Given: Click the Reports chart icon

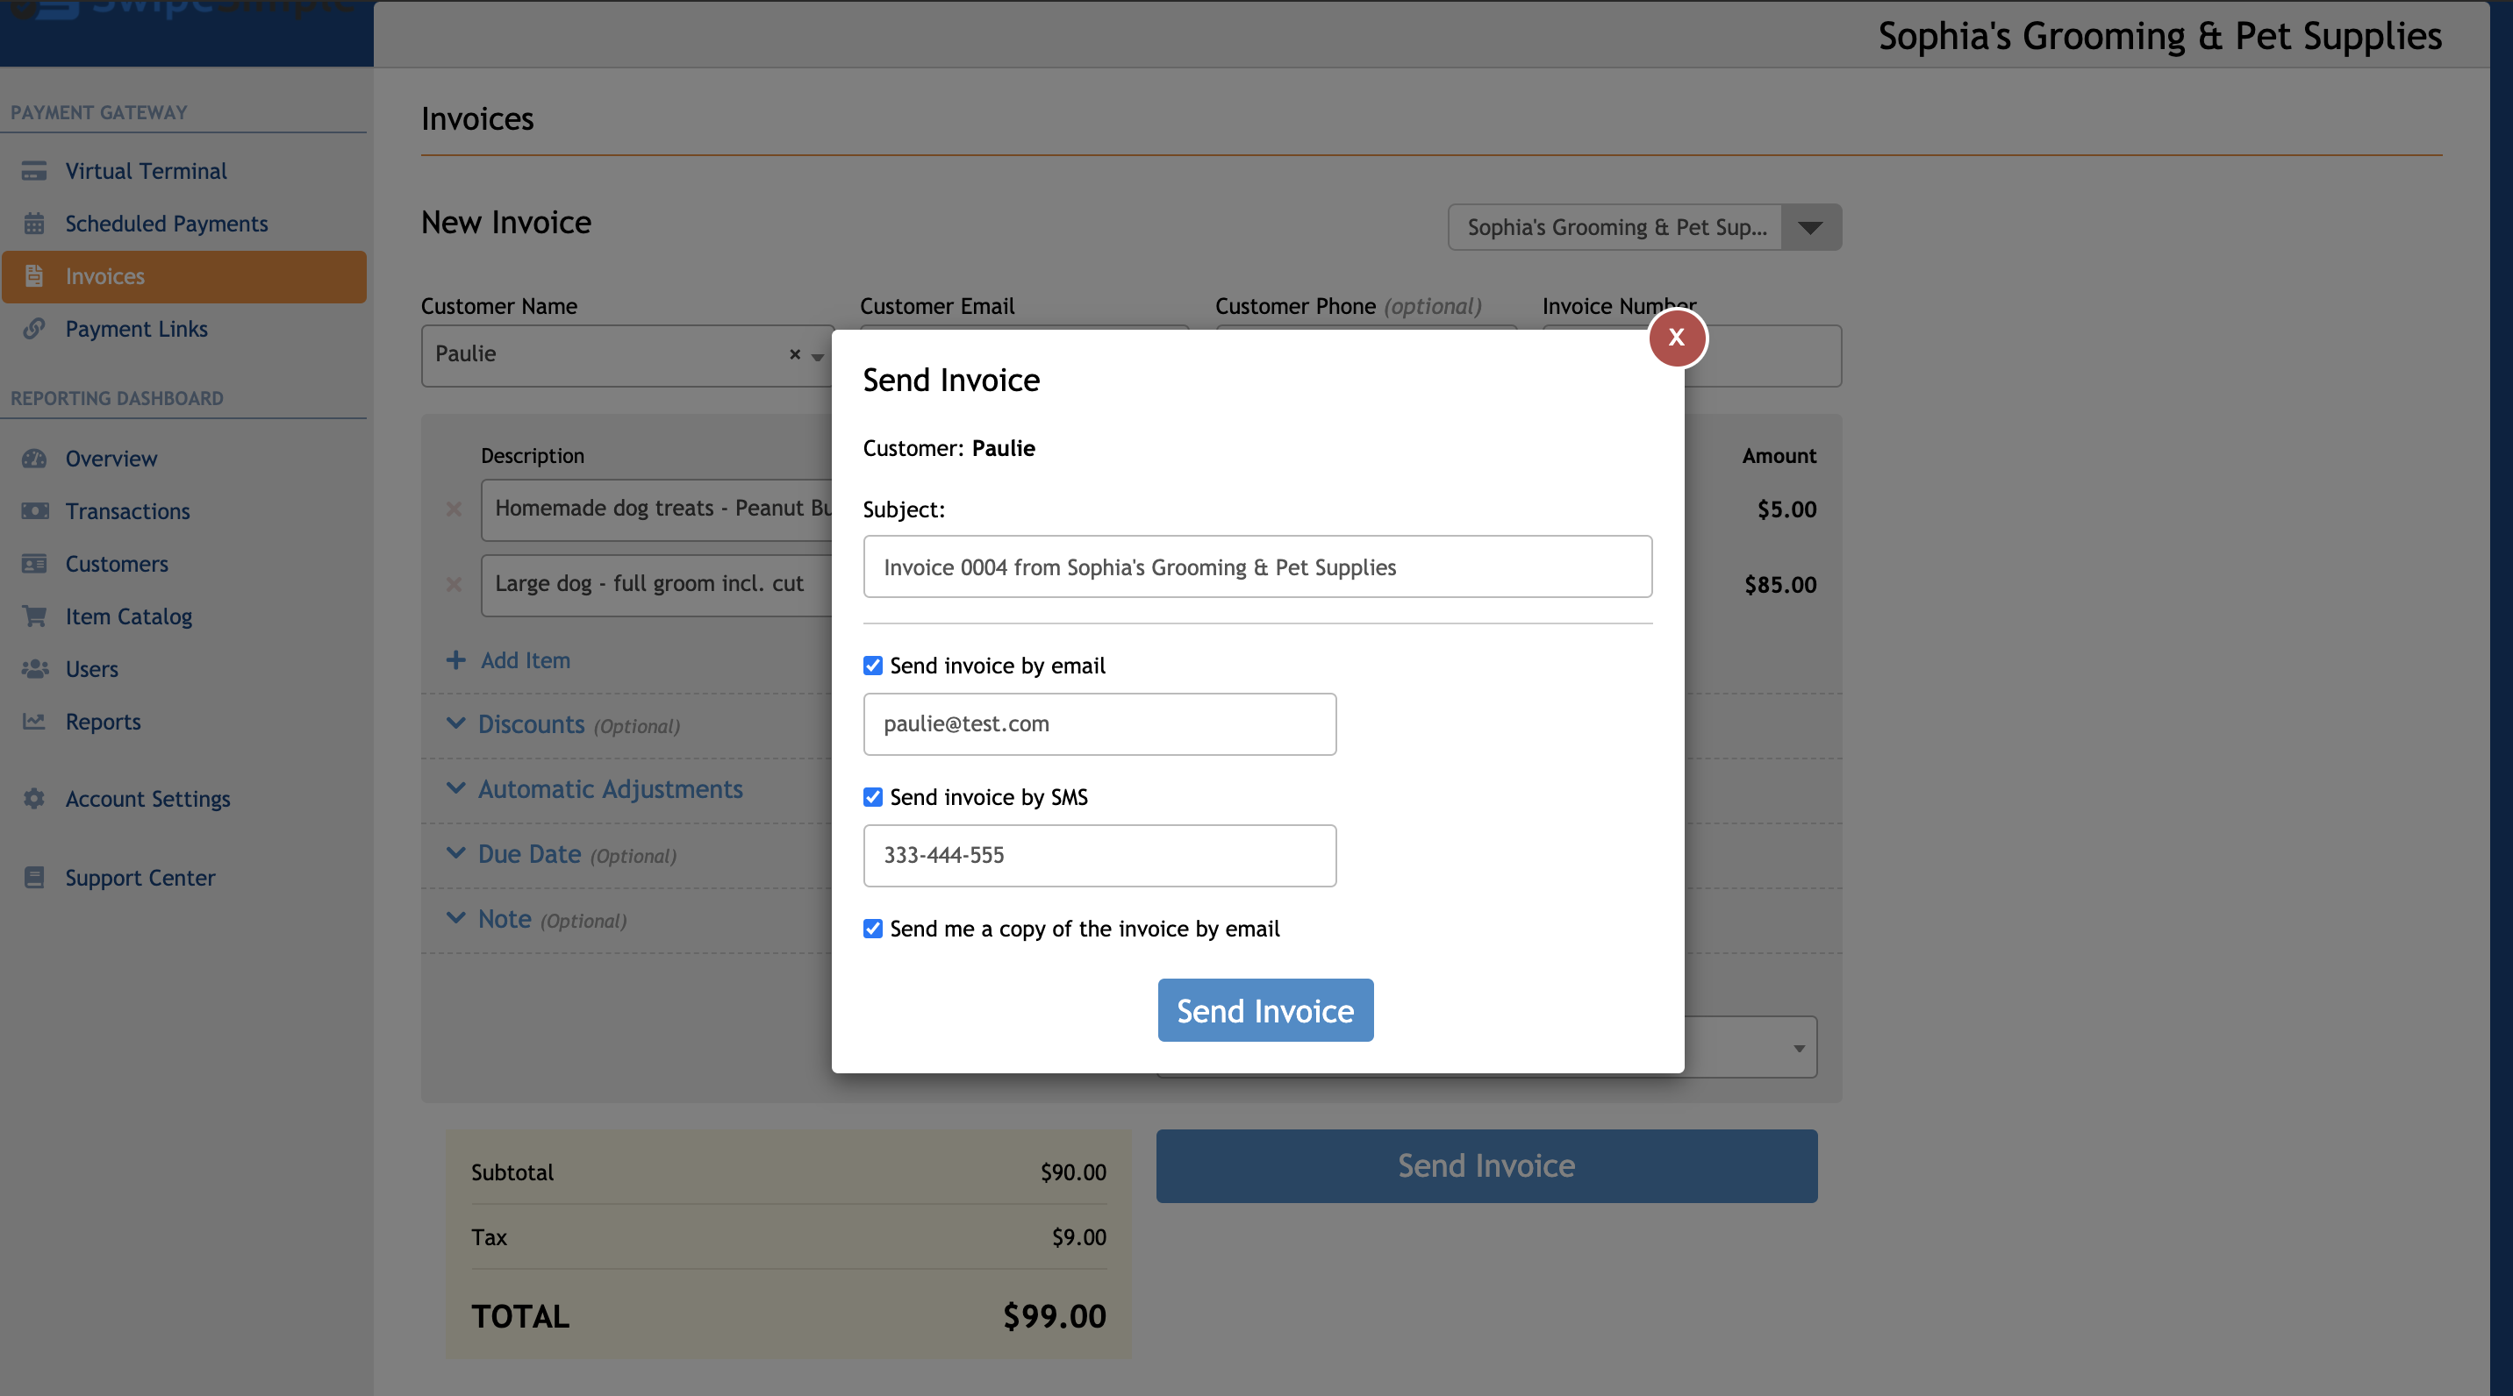Looking at the screenshot, I should pos(34,722).
